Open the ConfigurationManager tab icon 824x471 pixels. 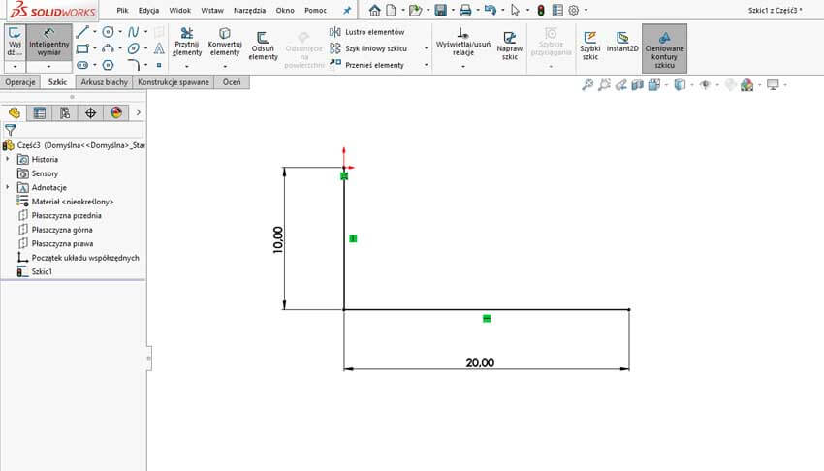click(x=65, y=112)
